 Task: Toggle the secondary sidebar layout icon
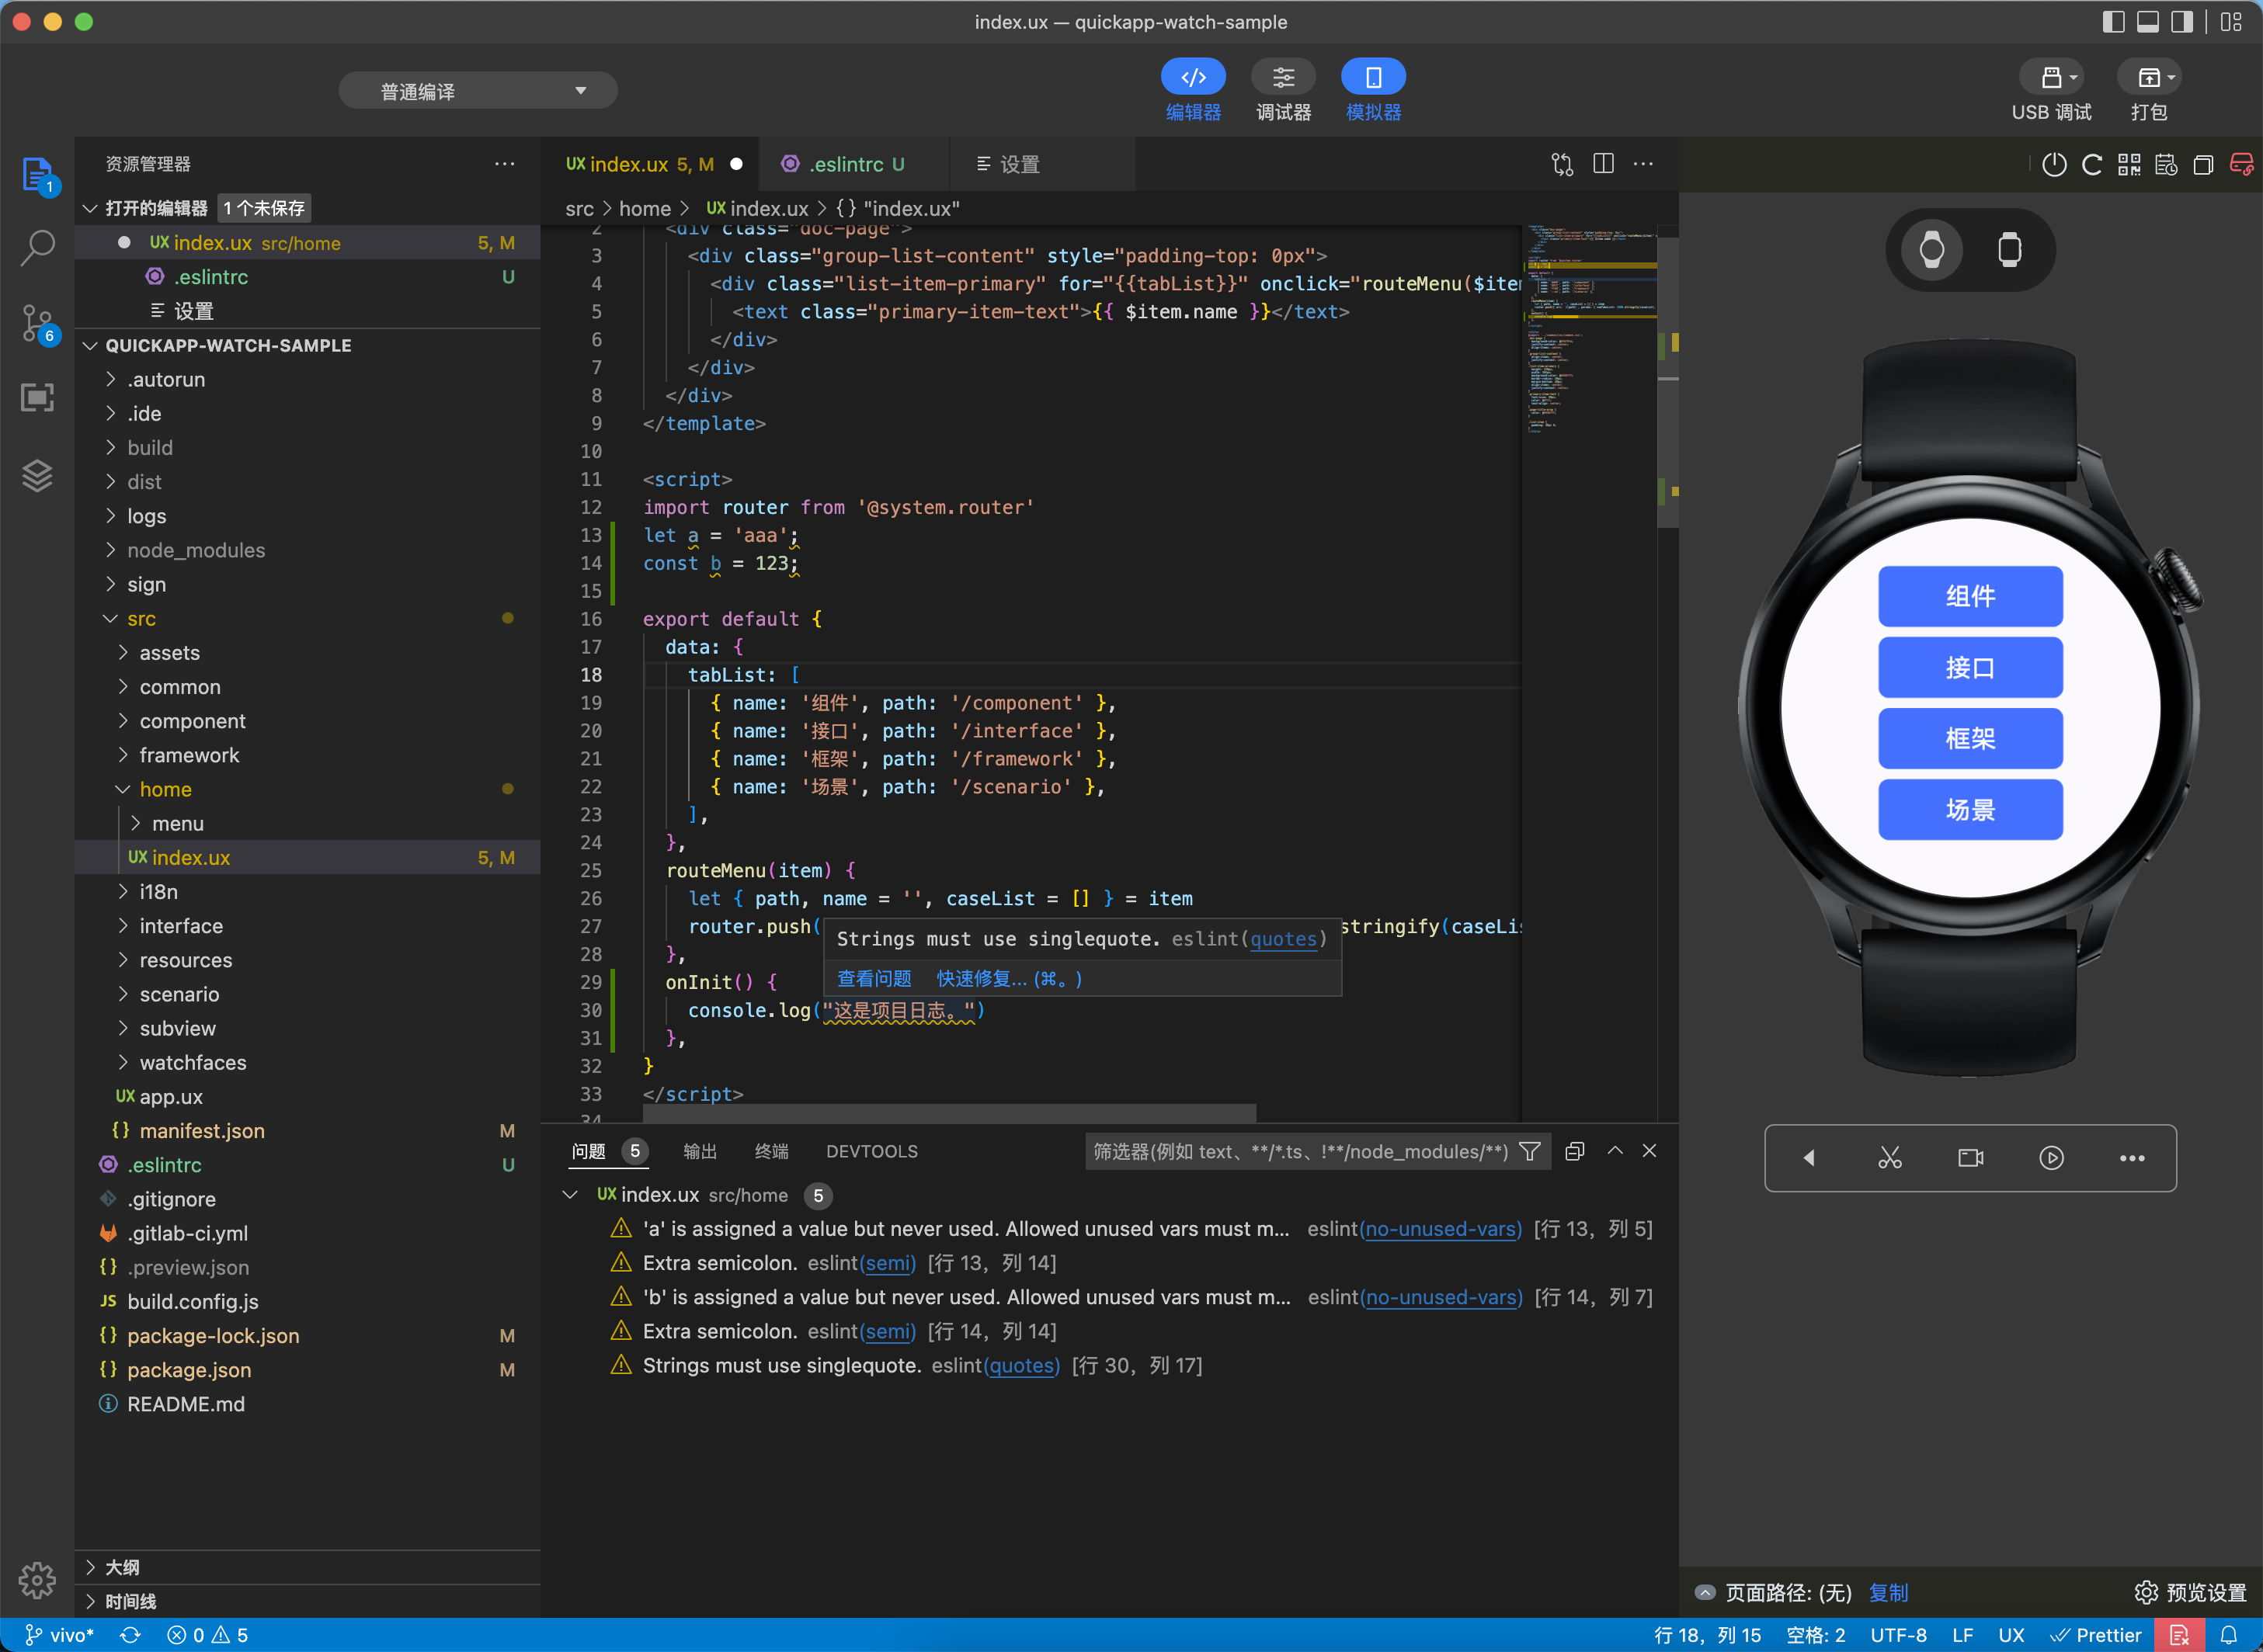tap(2182, 22)
